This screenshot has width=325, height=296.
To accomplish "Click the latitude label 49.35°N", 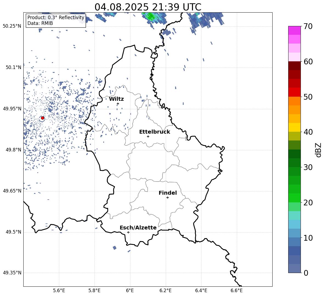I will [12, 273].
